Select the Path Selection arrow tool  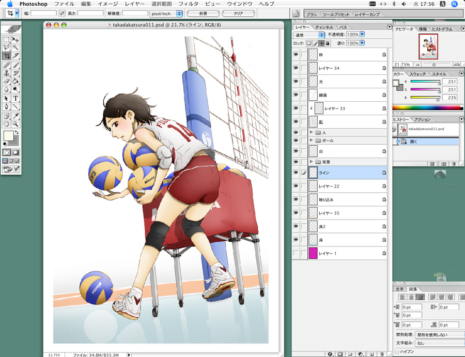point(7,99)
